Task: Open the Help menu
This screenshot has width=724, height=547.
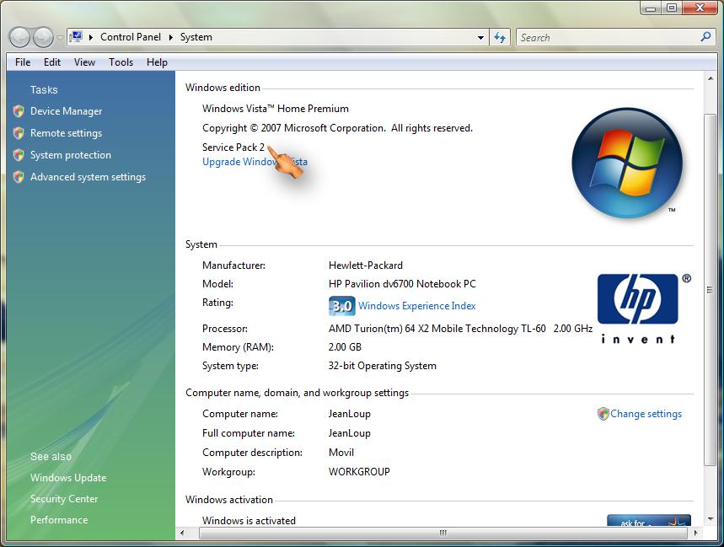Action: coord(157,62)
